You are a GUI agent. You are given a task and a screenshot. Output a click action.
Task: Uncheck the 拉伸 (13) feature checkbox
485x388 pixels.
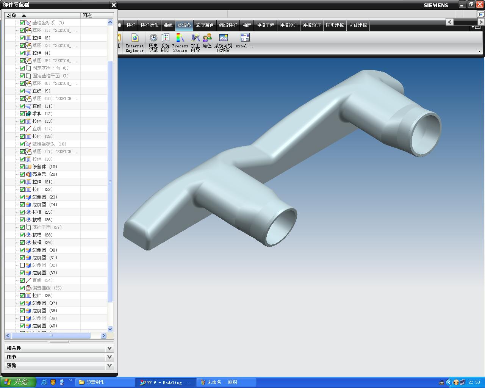pyautogui.click(x=22, y=121)
